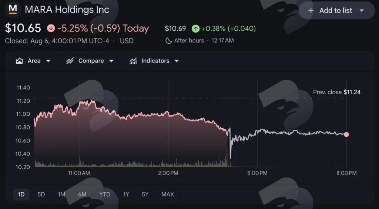Viewport: 379px width, 209px height.
Task: Click the red down-arrow price change icon
Action: tap(51, 28)
